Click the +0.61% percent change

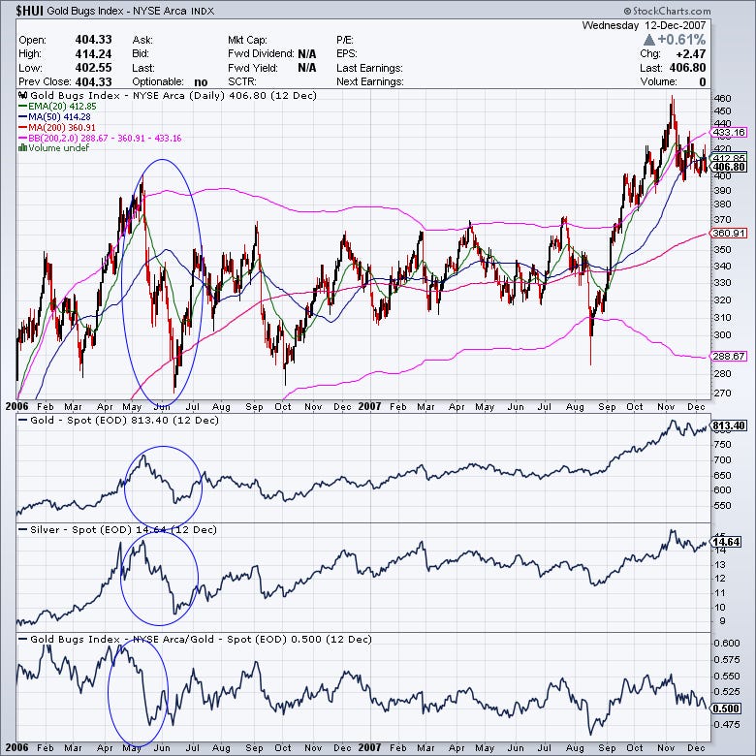681,40
